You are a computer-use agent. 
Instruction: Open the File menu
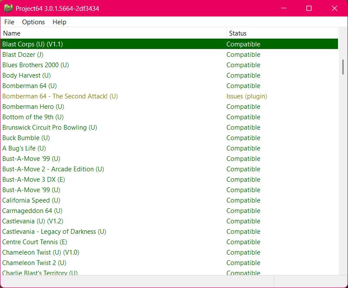coord(9,22)
